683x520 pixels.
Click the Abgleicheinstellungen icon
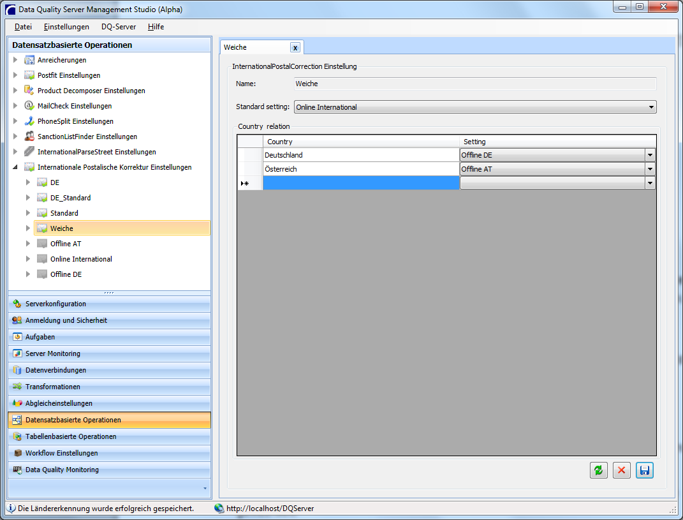pyautogui.click(x=17, y=403)
